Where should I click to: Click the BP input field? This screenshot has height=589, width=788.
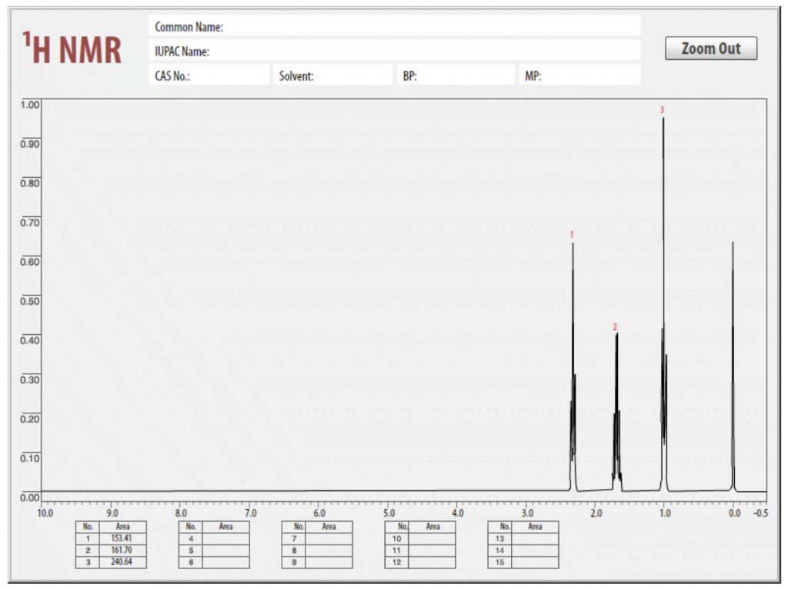pyautogui.click(x=454, y=74)
